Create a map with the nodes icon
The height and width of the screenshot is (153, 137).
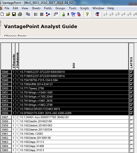tap(48, 14)
